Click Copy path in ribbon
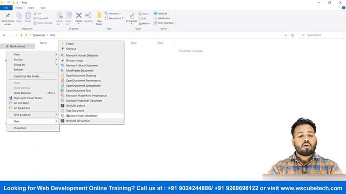 pos(41,18)
